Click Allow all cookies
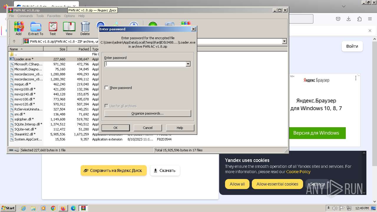Screen dimensions: 377x212 point(237,184)
